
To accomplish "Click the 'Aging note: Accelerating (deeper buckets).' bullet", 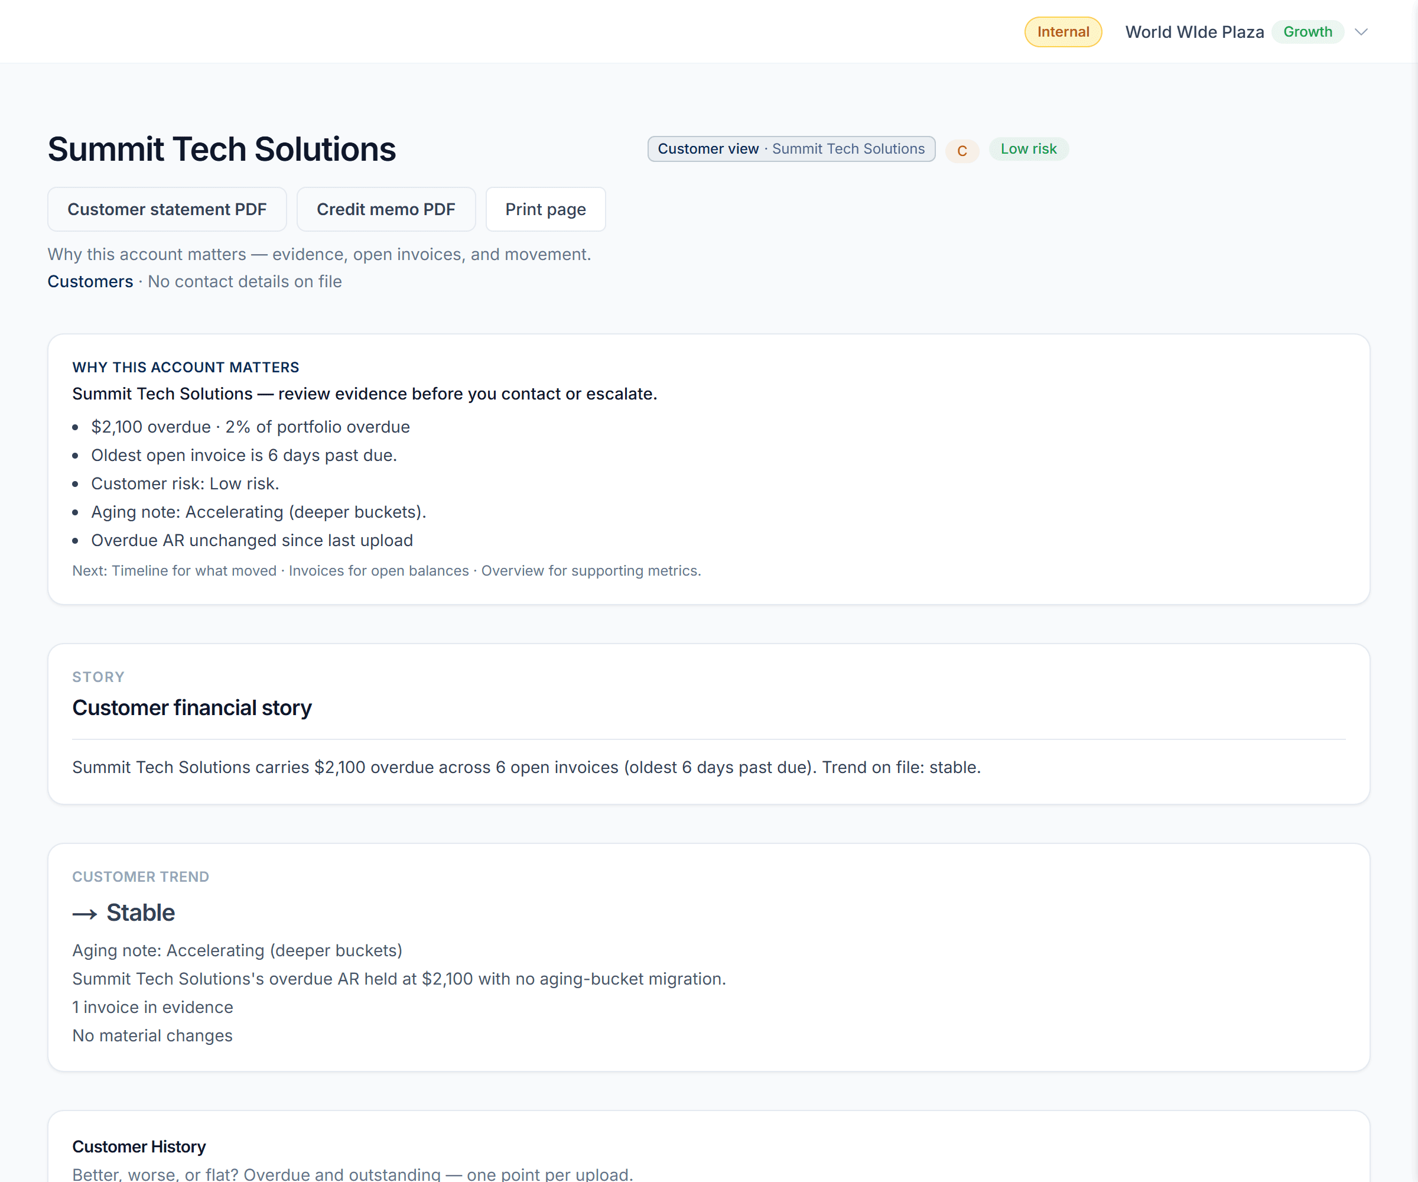I will (x=259, y=512).
